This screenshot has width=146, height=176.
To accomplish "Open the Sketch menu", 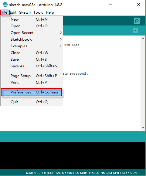I will point(25,12).
